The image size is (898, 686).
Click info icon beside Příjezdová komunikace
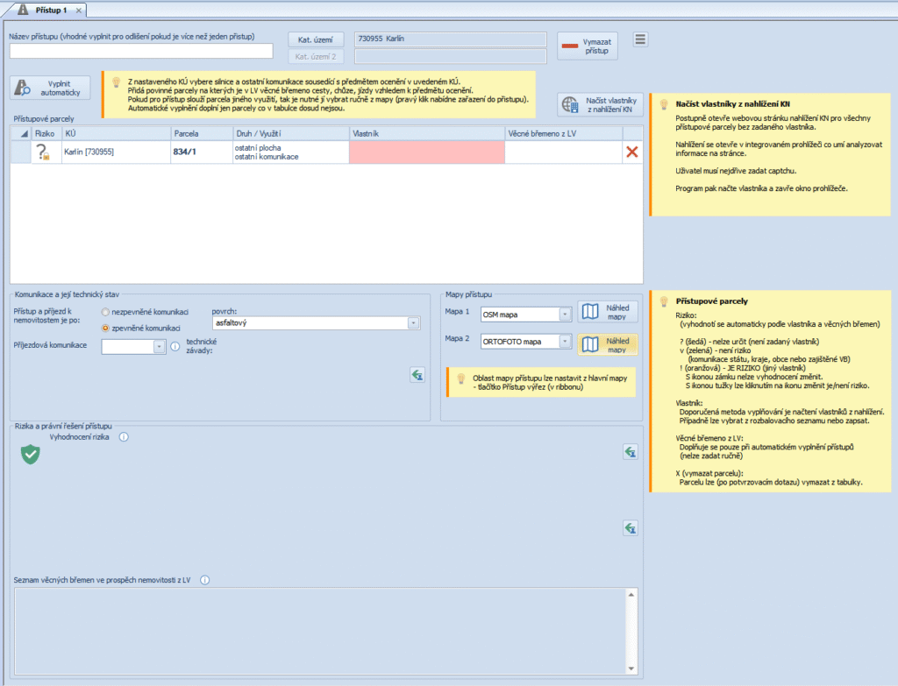click(175, 346)
